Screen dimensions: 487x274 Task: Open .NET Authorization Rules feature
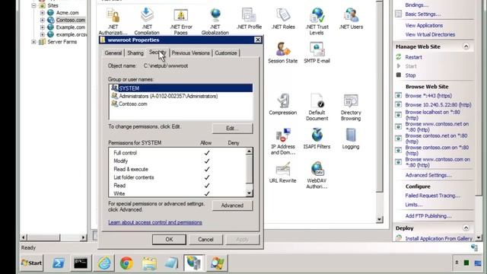coord(113,21)
